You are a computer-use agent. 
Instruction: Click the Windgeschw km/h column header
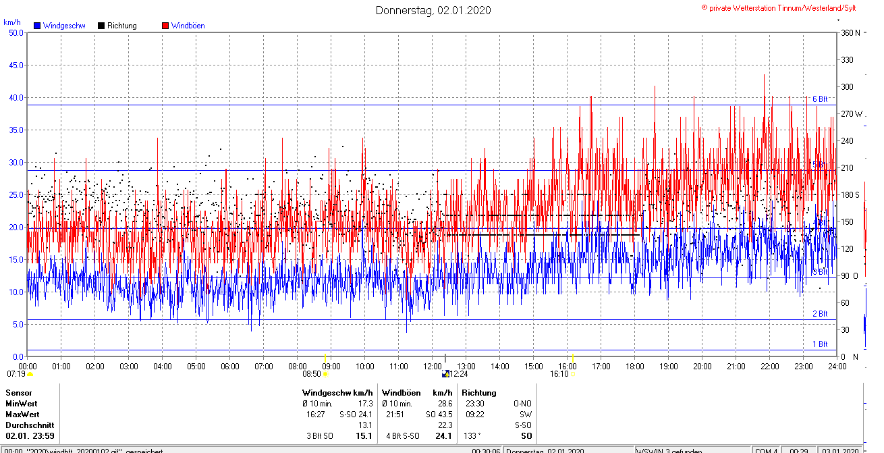(x=338, y=393)
